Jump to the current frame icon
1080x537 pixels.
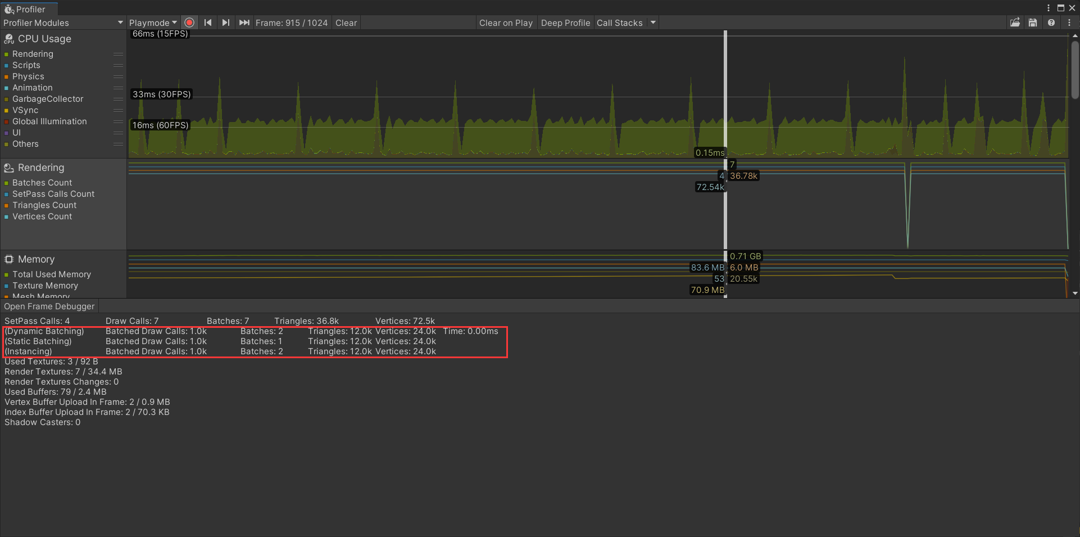(244, 22)
